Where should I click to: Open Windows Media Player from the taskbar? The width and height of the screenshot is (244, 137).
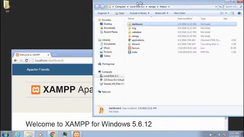click(x=40, y=134)
